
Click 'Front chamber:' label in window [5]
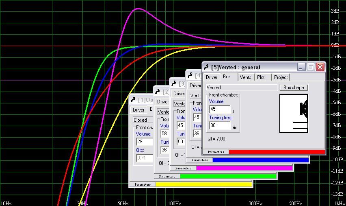coord(223,95)
